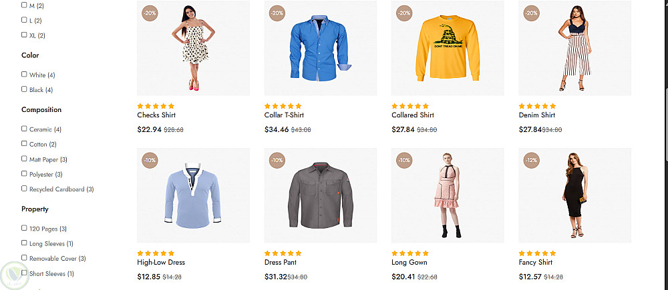Image resolution: width=668 pixels, height=290 pixels.
Task: Tick the Cotton composition checkbox
Action: coord(25,144)
